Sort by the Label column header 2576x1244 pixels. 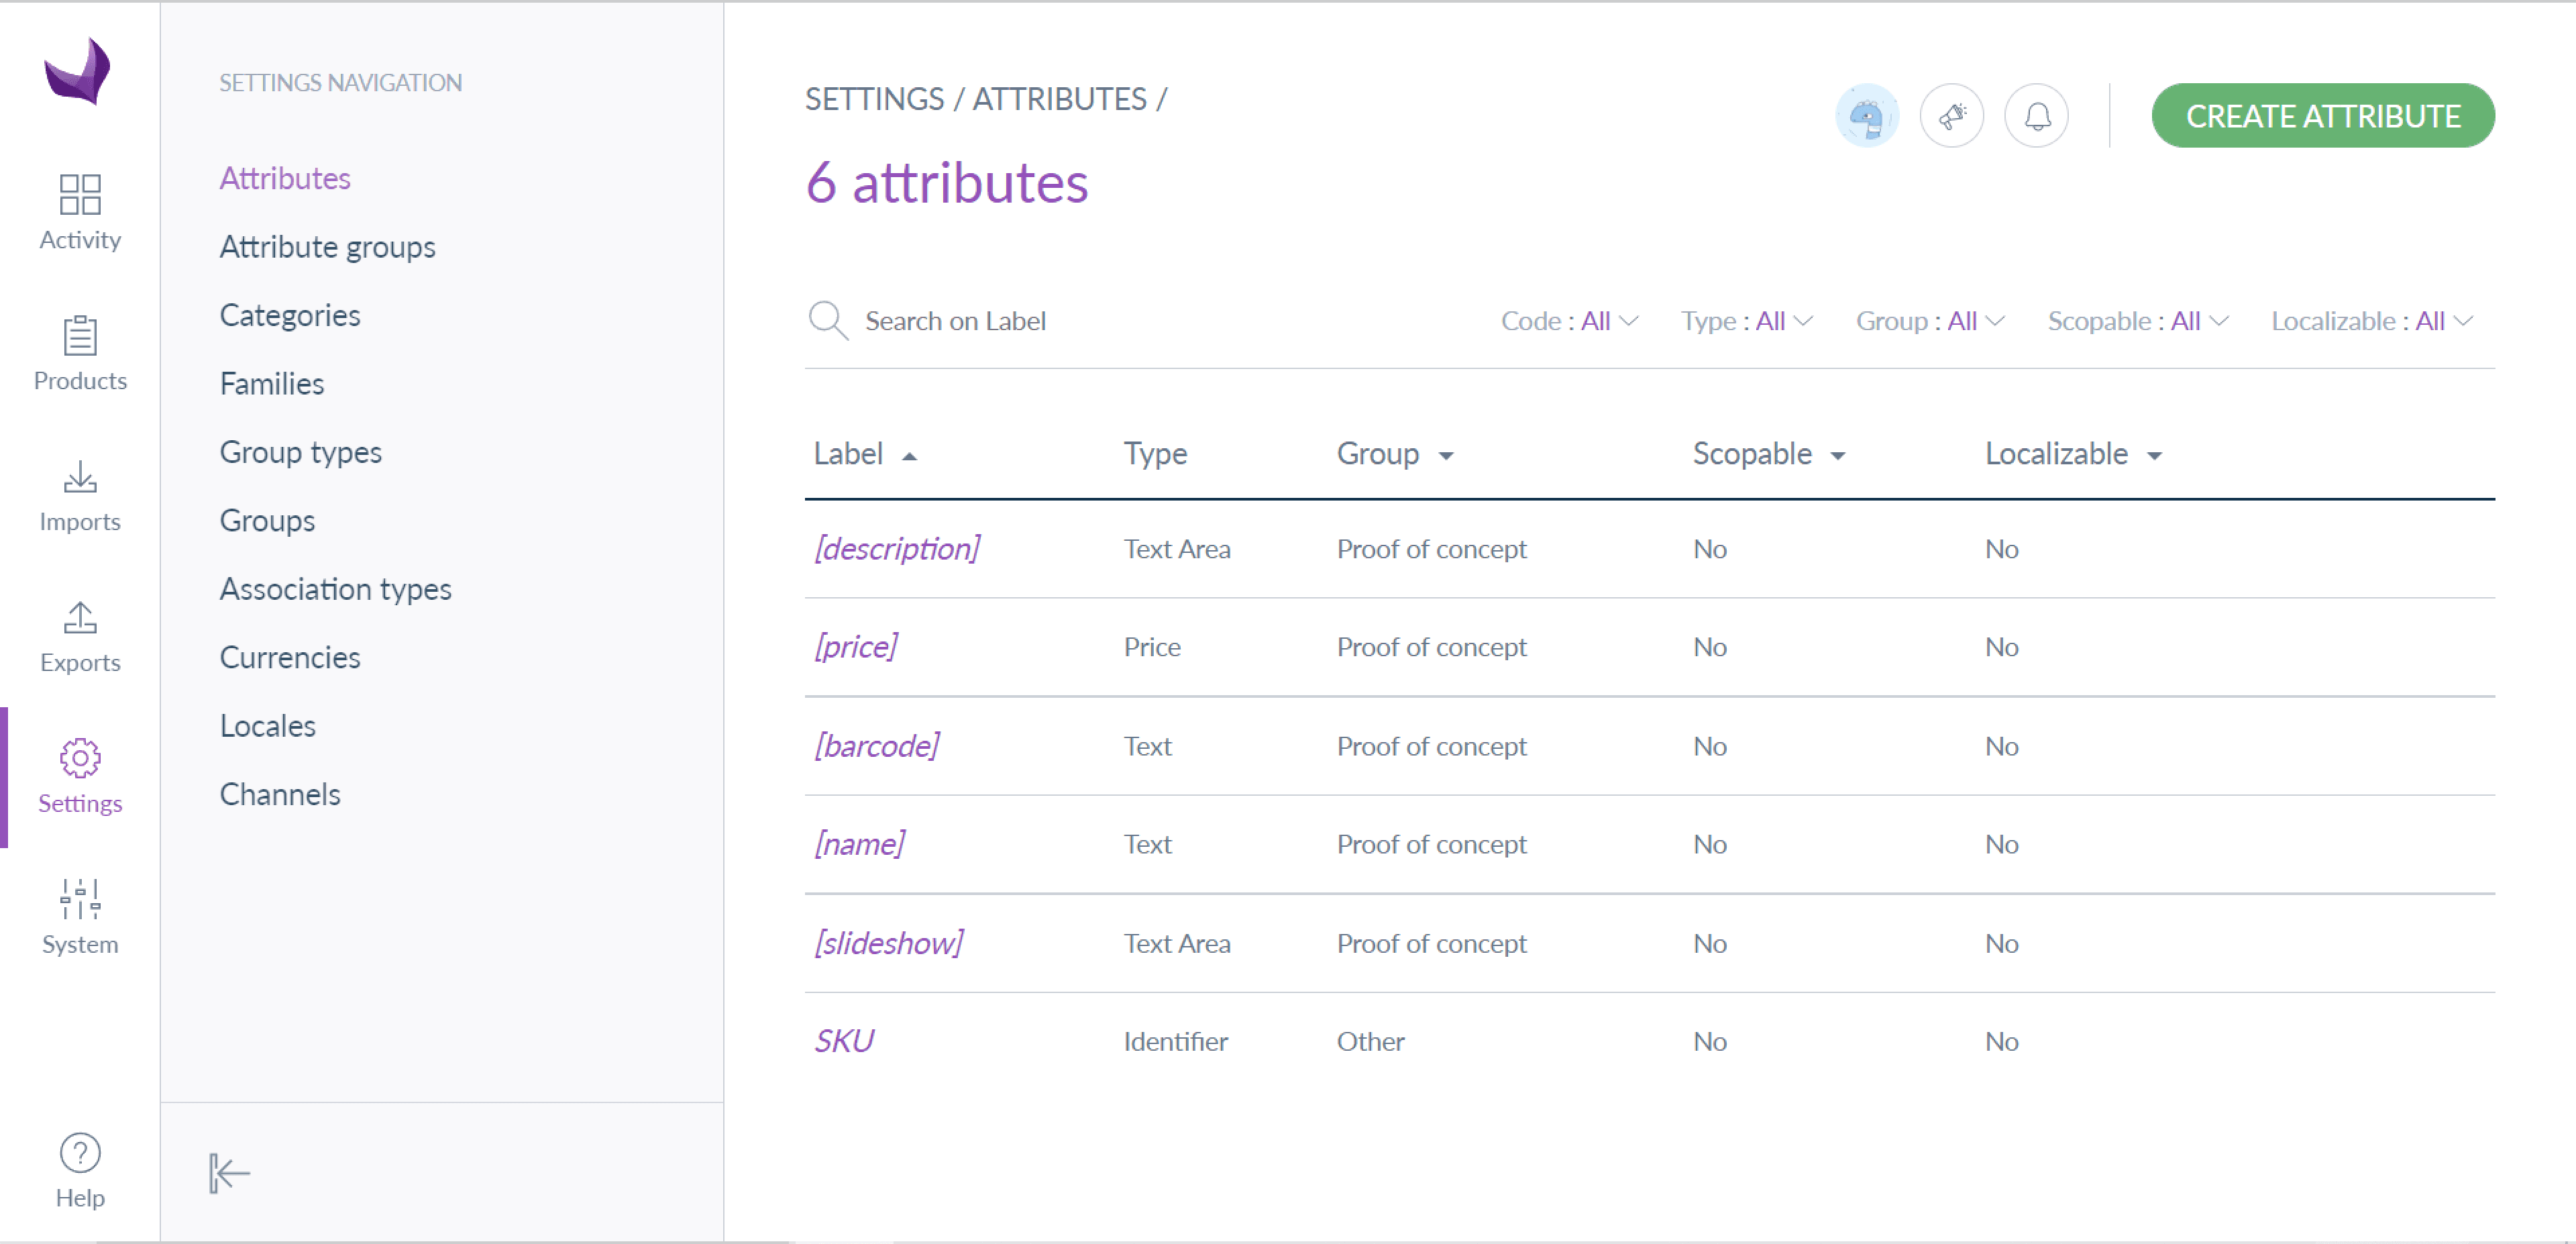(865, 454)
